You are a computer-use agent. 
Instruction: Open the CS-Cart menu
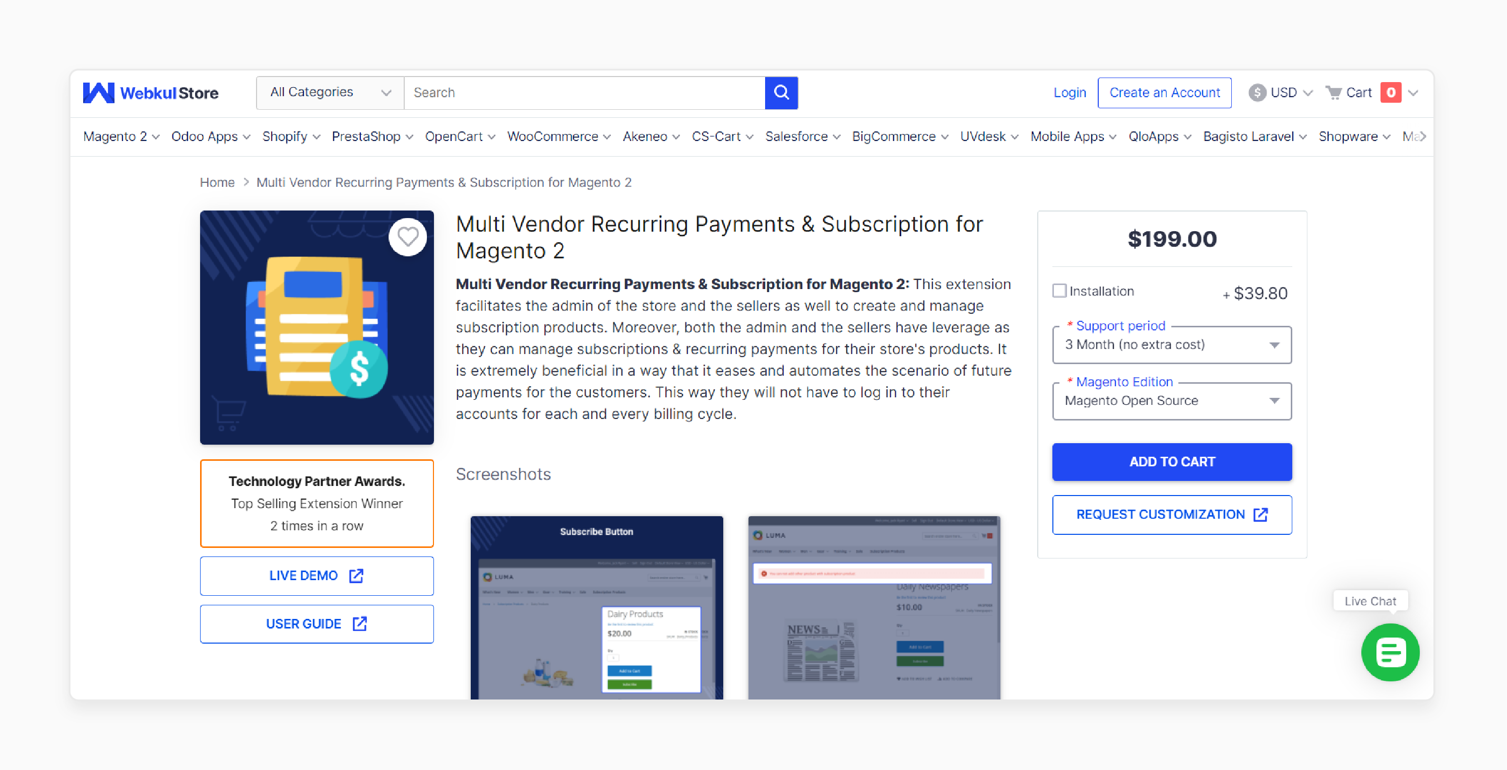pyautogui.click(x=722, y=136)
